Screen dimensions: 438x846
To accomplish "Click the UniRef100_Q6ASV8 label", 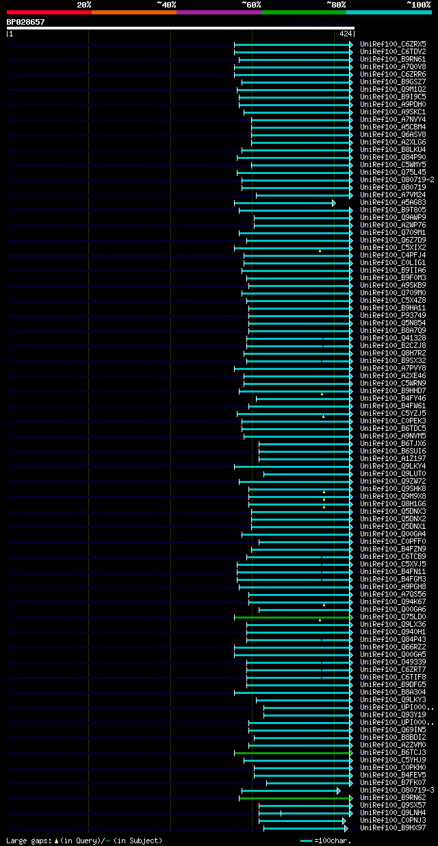I will [393, 134].
